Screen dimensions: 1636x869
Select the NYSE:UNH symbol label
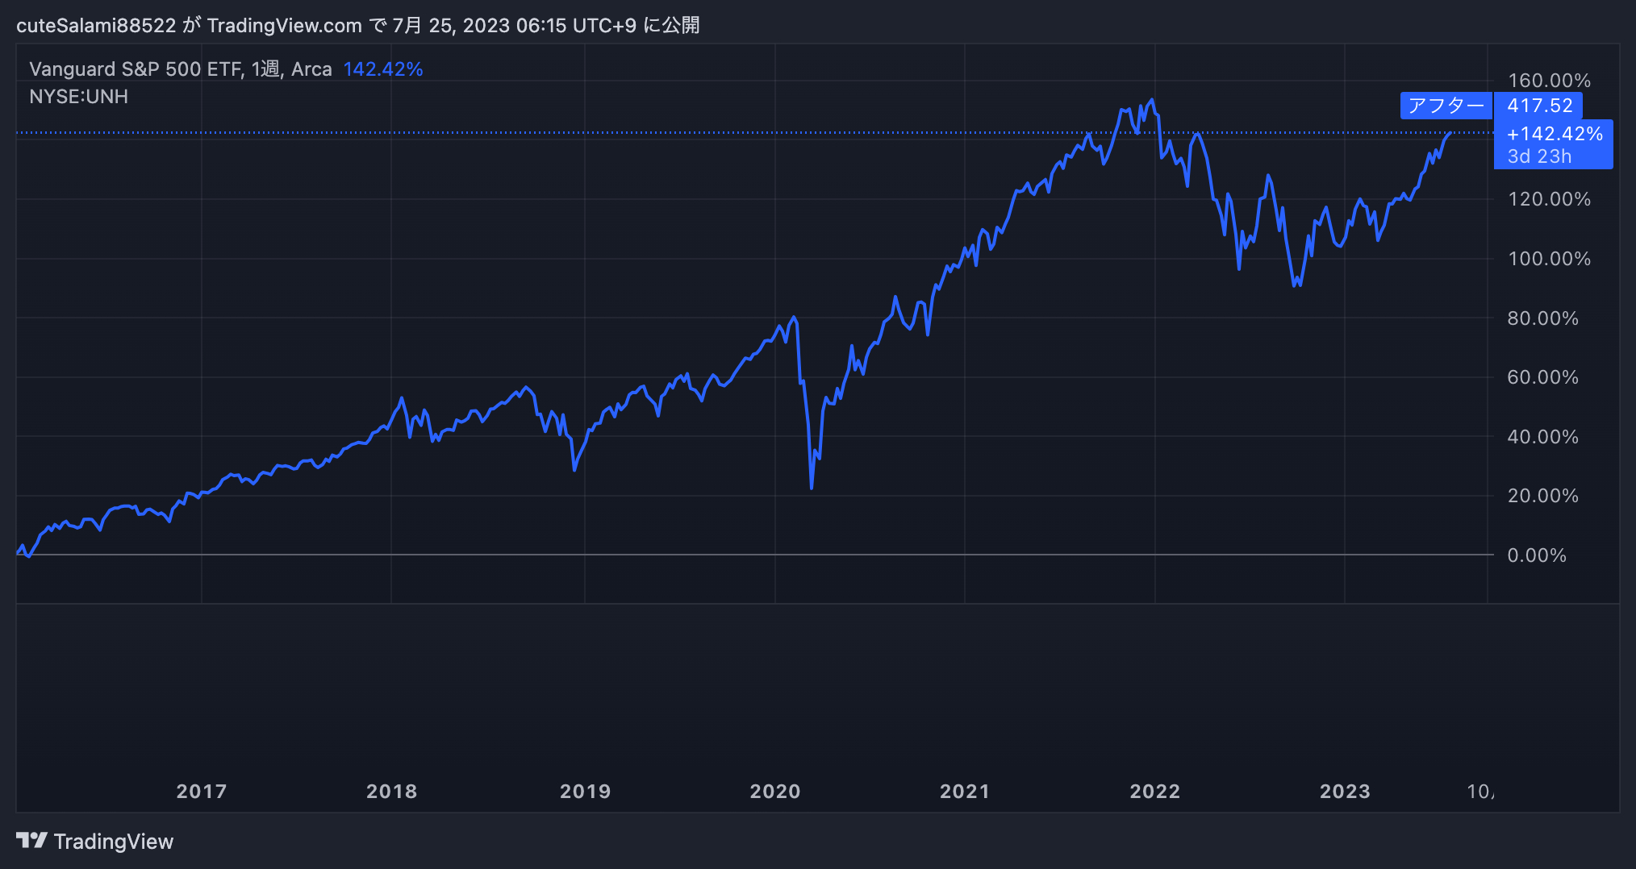79,97
